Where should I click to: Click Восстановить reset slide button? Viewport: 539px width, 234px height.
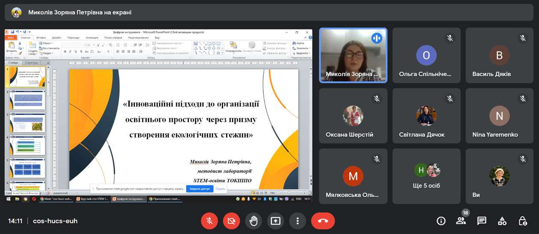49,48
